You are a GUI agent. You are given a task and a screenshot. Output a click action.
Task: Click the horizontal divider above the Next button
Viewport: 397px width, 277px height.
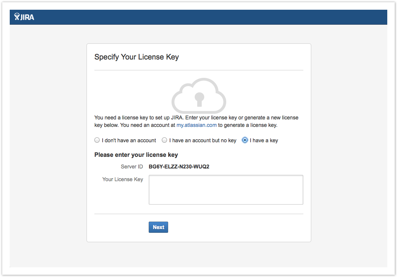[x=198, y=214]
